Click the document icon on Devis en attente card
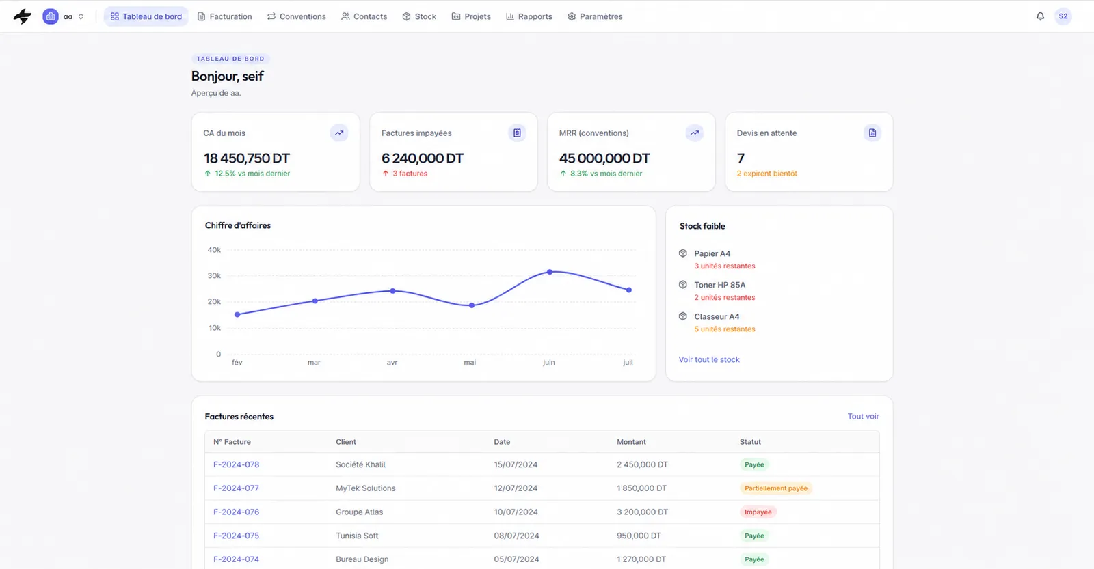 point(872,133)
